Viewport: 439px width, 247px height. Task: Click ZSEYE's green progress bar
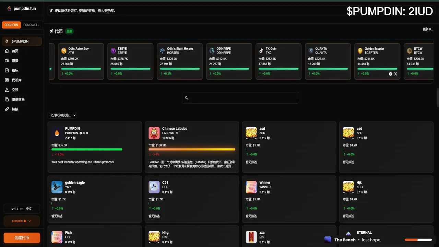pos(130,69)
